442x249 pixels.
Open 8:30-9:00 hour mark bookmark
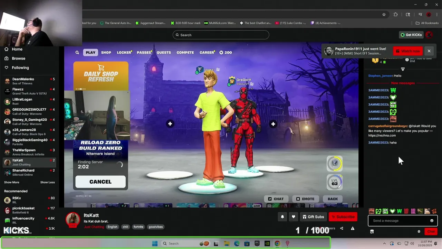pos(185,23)
